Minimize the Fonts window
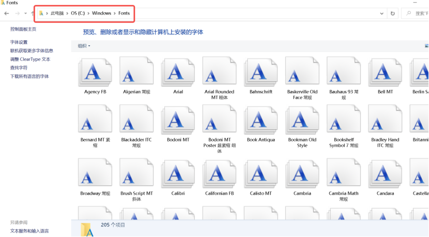This screenshot has width=429, height=237. 415,3
